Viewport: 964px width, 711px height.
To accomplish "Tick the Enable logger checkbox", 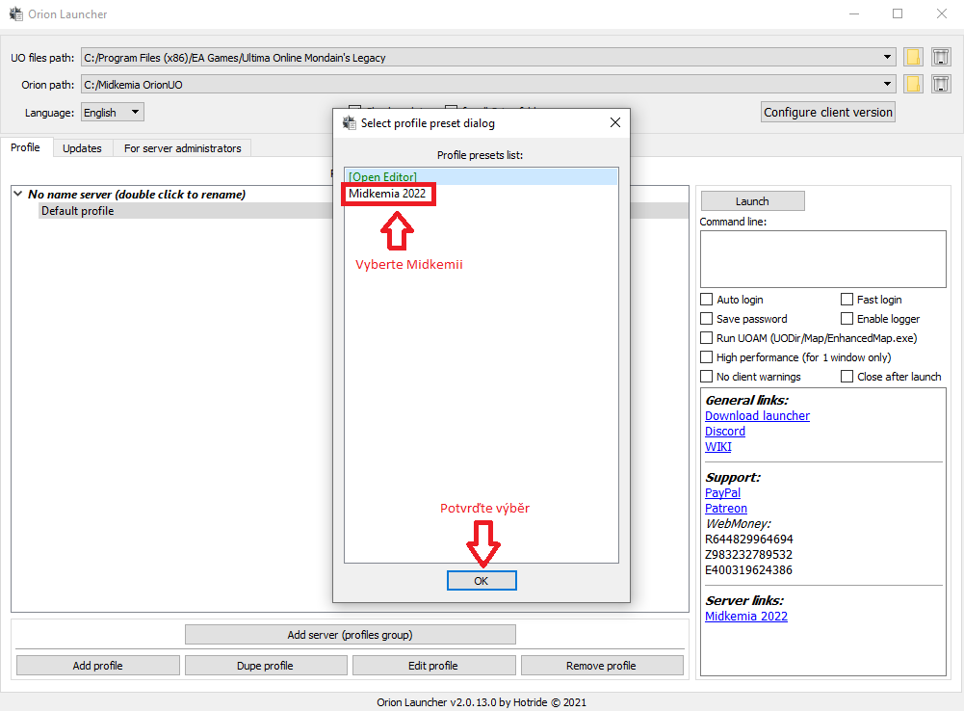I will 847,319.
